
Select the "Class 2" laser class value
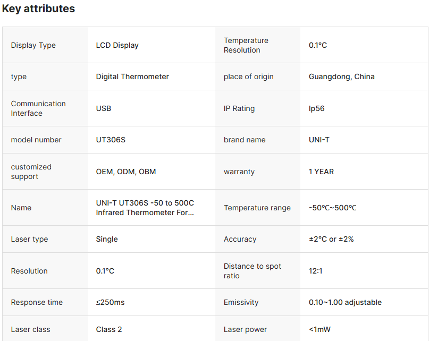click(109, 329)
